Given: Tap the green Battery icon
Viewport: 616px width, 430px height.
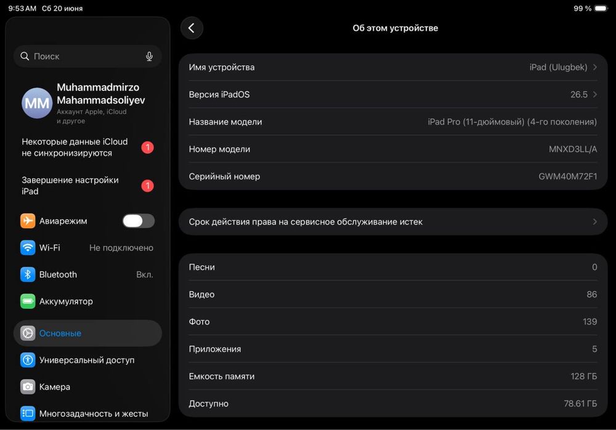Looking at the screenshot, I should (28, 301).
